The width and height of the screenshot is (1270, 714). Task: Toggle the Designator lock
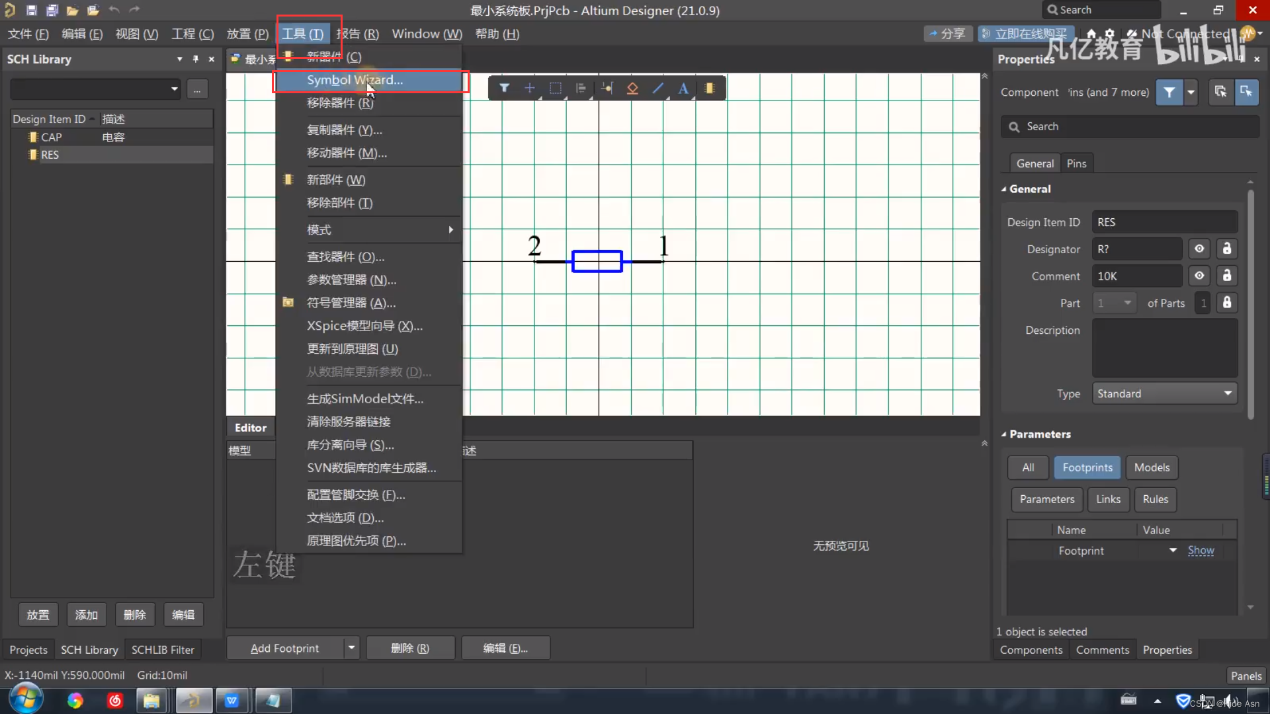[x=1227, y=249]
